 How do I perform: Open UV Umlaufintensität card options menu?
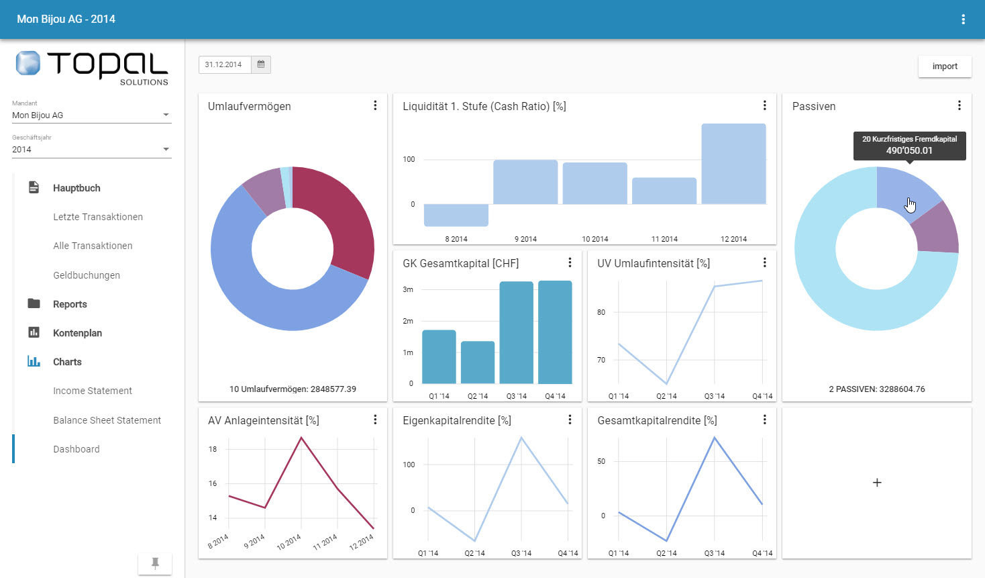pos(764,262)
